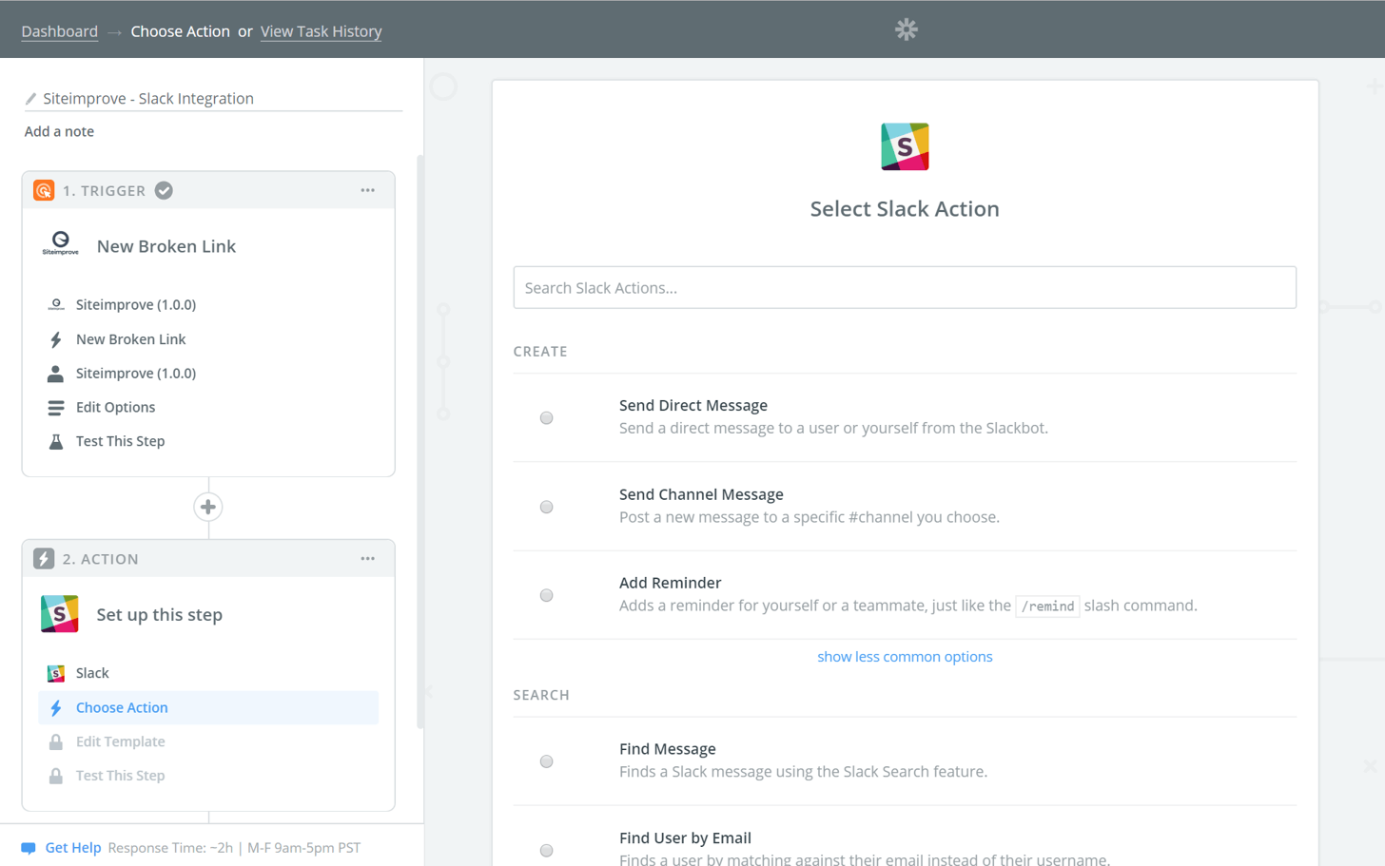
Task: Select the Find Message radio button
Action: tap(546, 761)
